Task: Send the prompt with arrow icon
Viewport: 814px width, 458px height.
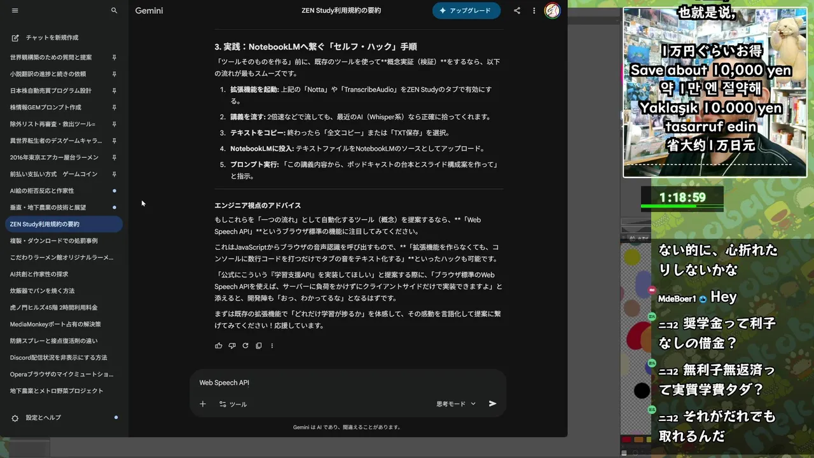Action: tap(492, 404)
